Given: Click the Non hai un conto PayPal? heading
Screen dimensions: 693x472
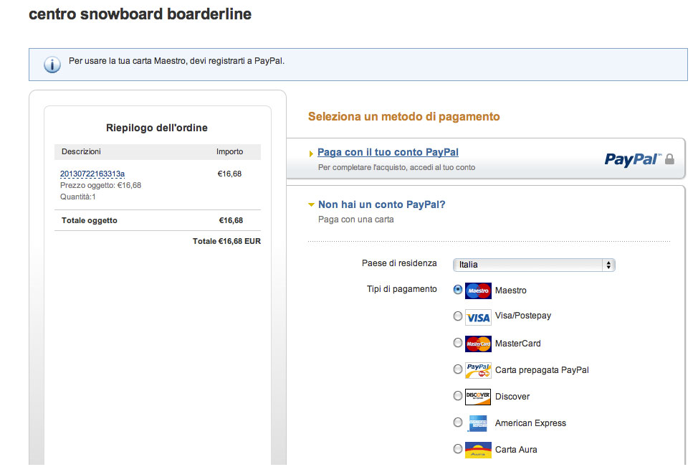Looking at the screenshot, I should pos(381,204).
